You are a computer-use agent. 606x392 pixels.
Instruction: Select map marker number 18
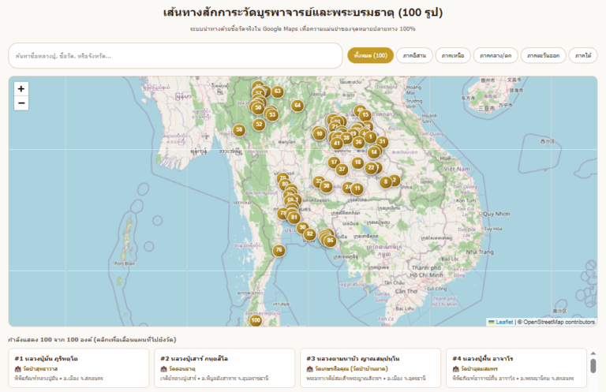pos(357,162)
